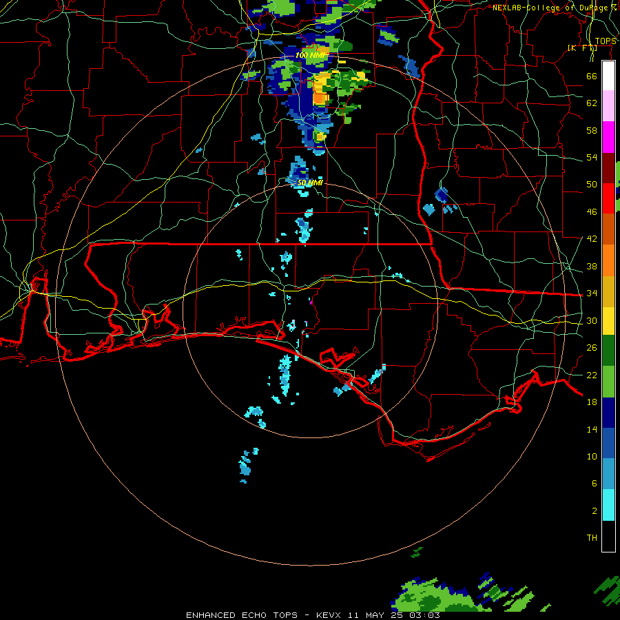The width and height of the screenshot is (620, 620).
Task: Click the 66 scale label
Action: point(592,76)
